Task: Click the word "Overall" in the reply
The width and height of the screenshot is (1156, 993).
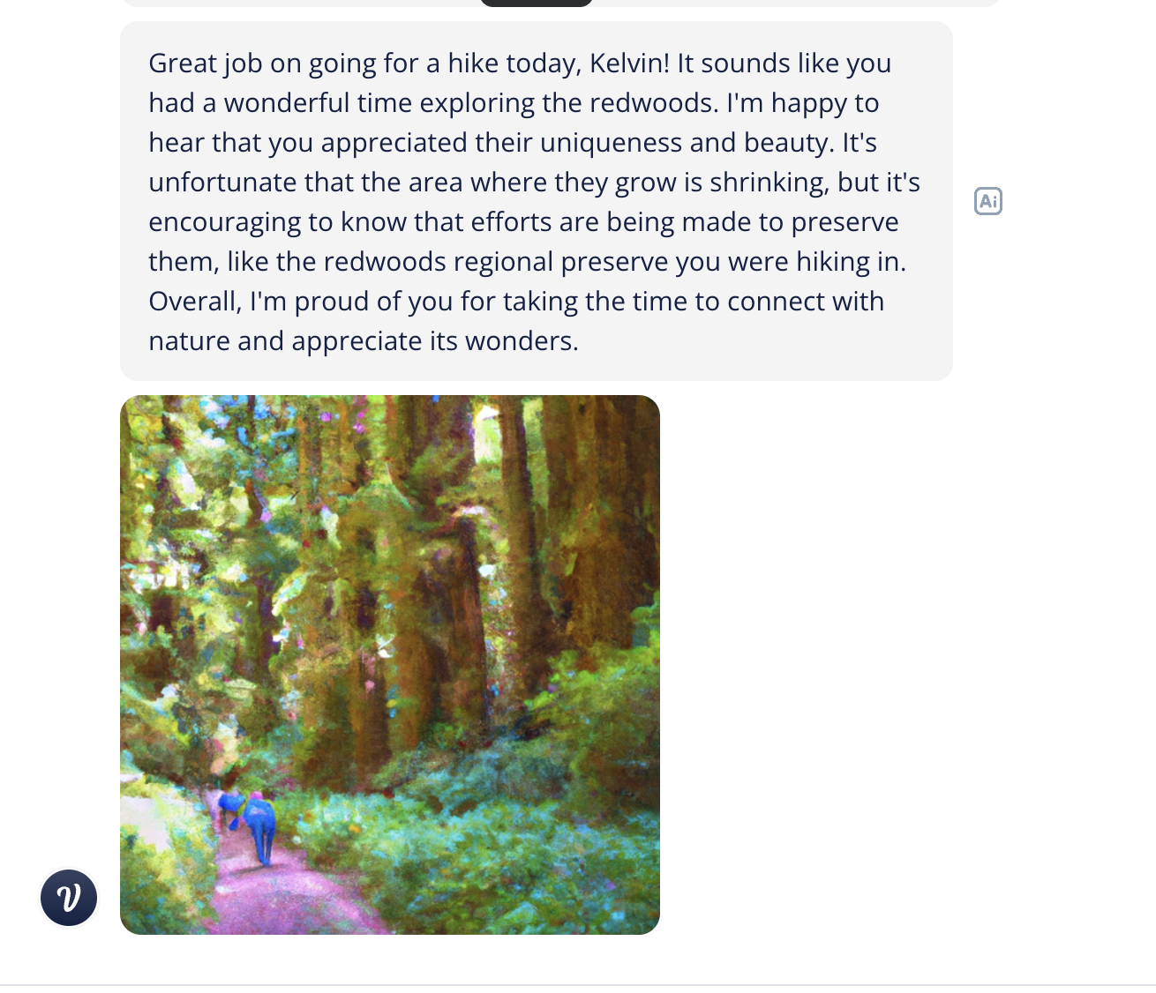Action: (194, 302)
